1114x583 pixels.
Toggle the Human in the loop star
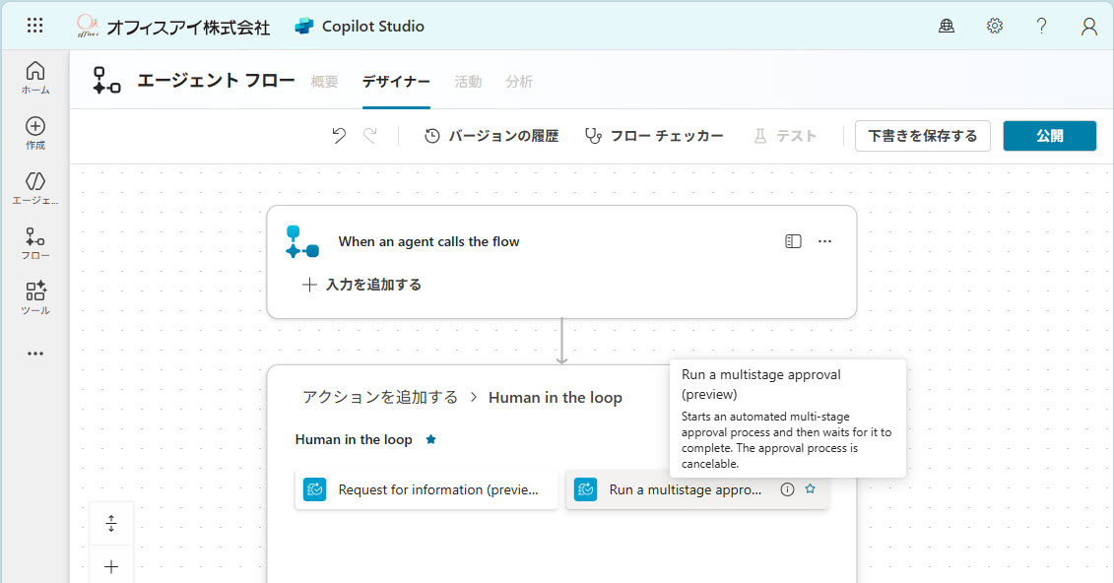[x=430, y=440]
